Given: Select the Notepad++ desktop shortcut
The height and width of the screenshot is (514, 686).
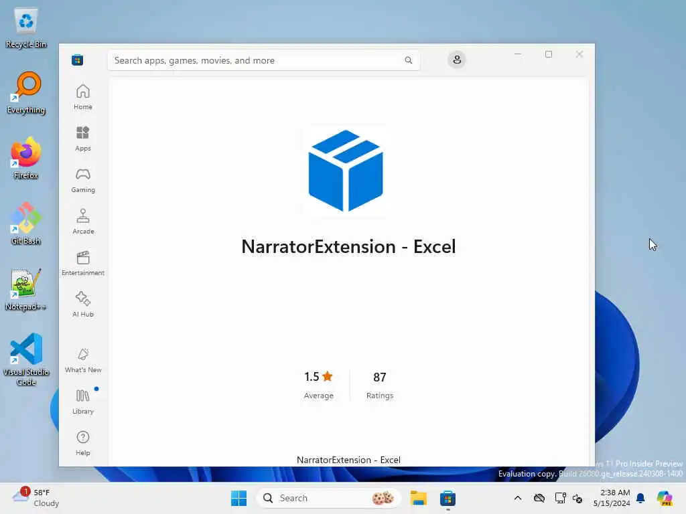Looking at the screenshot, I should pyautogui.click(x=26, y=290).
